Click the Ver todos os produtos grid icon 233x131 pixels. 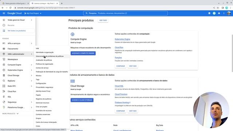[4, 31]
